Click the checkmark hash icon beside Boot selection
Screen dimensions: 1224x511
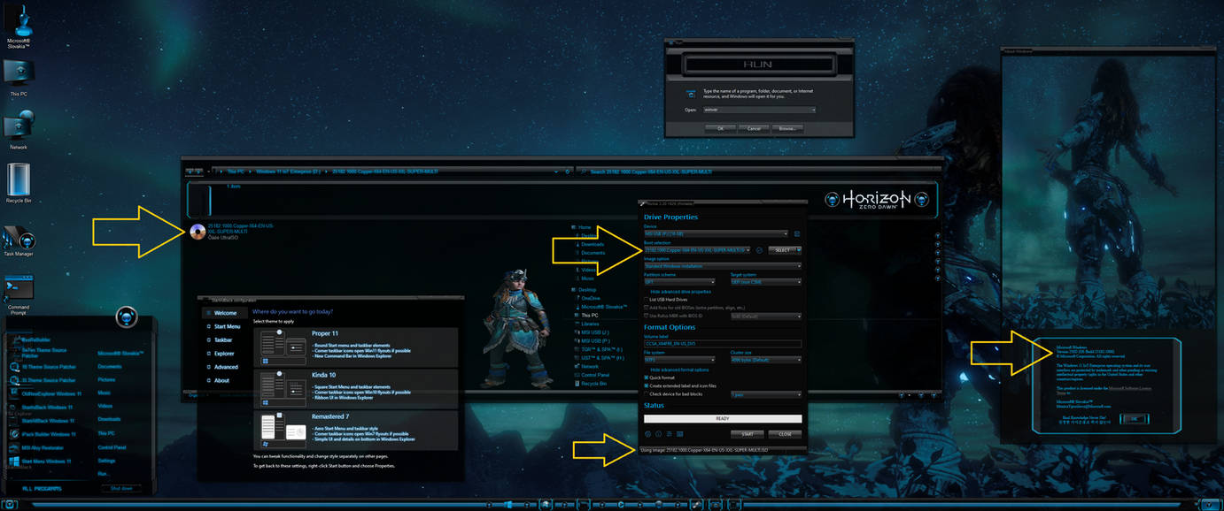click(x=760, y=250)
